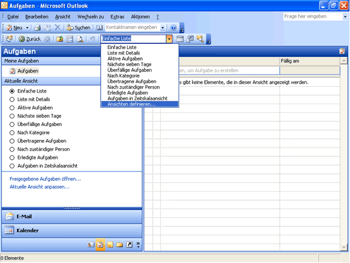Open the Aktionen menu
Image resolution: width=350 pixels, height=263 pixels.
click(x=140, y=17)
